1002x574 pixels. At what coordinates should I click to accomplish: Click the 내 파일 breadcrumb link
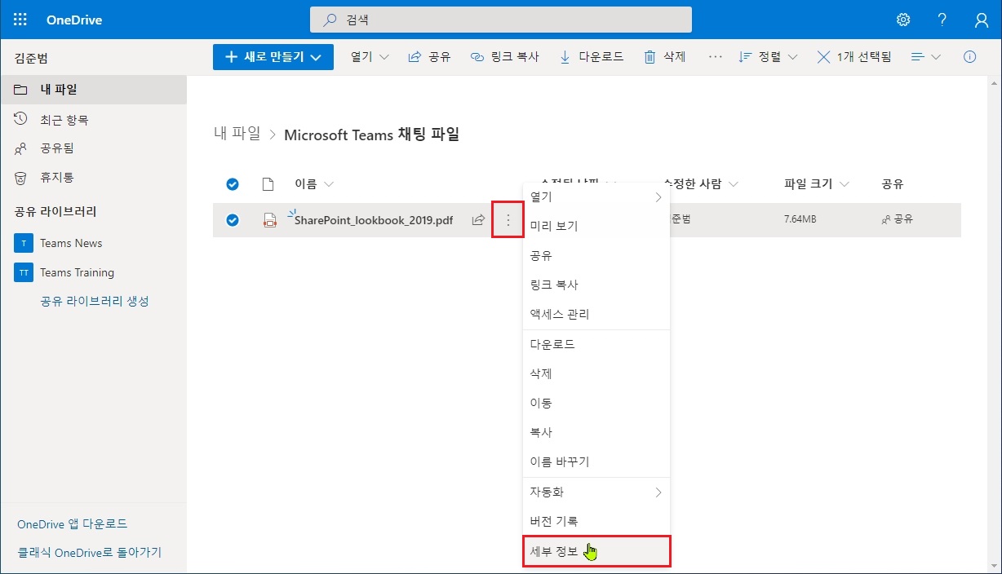pyautogui.click(x=237, y=135)
